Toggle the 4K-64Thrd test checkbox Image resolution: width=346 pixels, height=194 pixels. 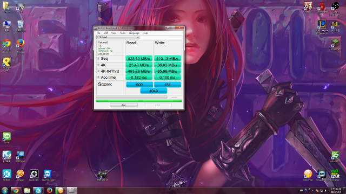98,71
